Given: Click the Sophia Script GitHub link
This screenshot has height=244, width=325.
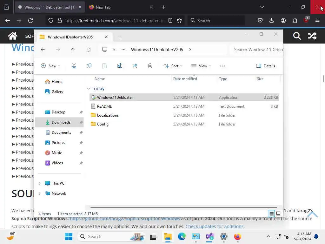Looking at the screenshot, I should [x=125, y=219].
